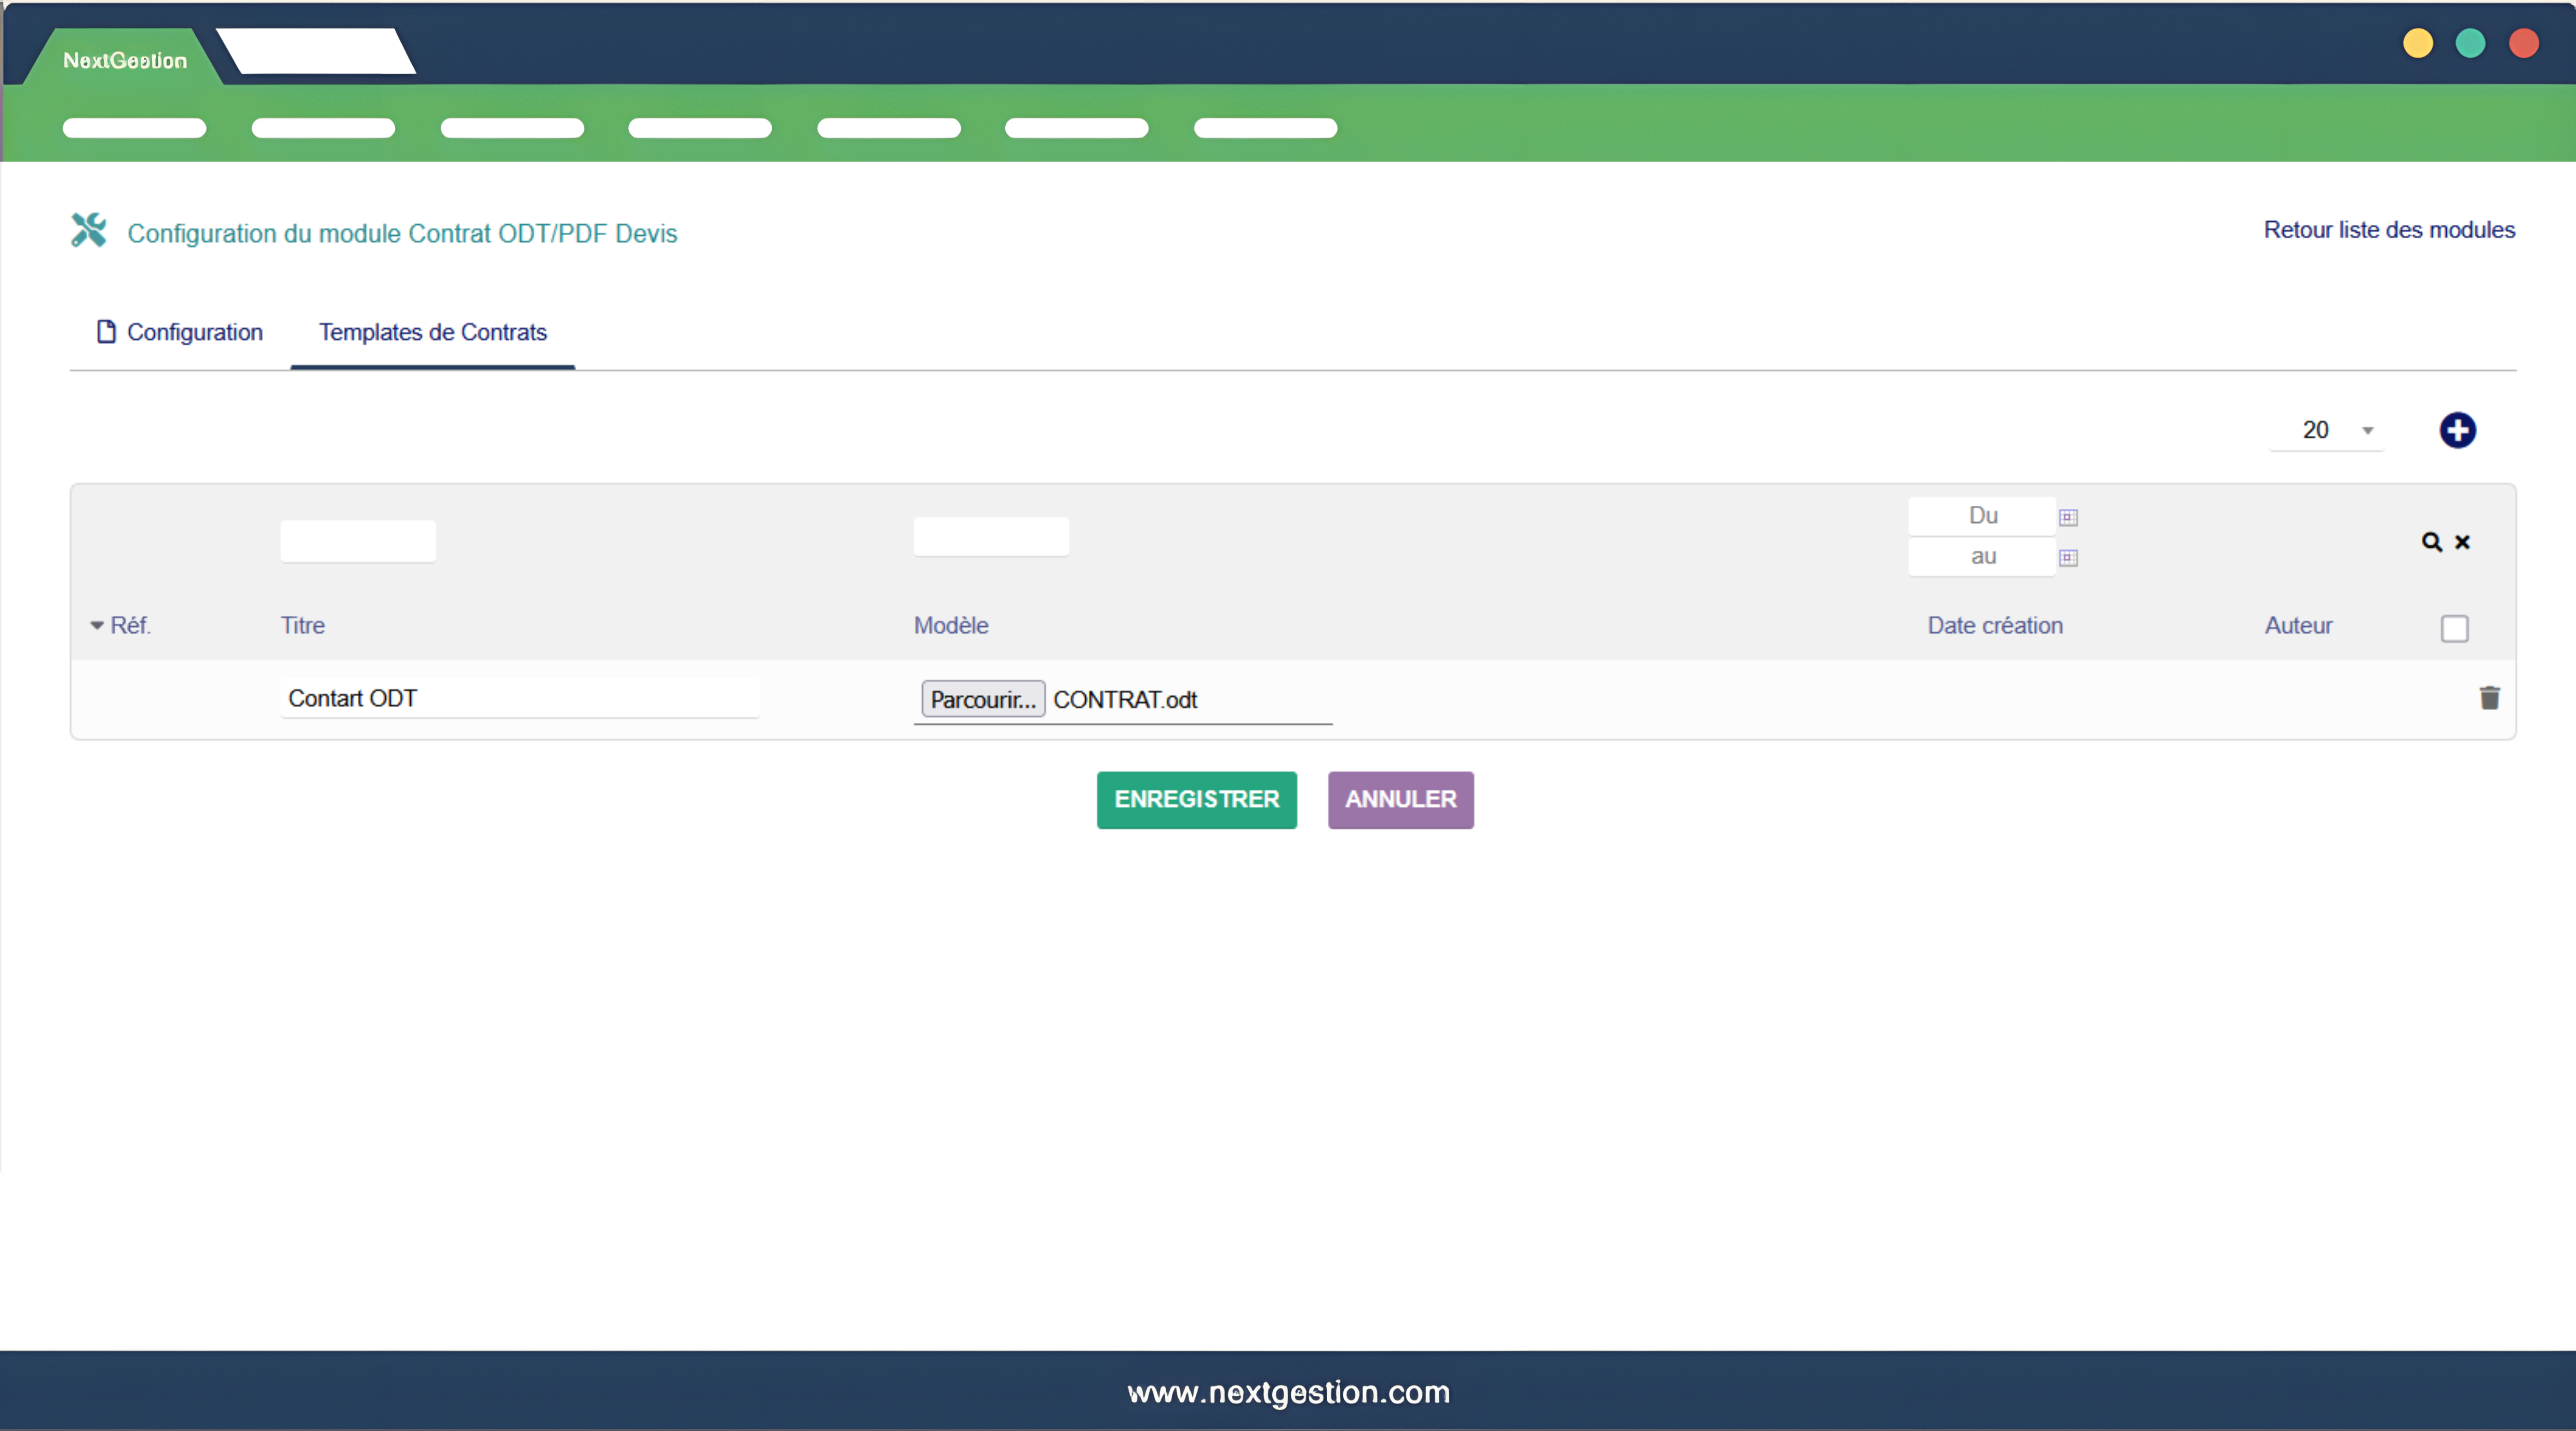Screen dimensions: 2576x1431
Task: Tick the select-all checkbox in table header
Action: pos(2454,628)
